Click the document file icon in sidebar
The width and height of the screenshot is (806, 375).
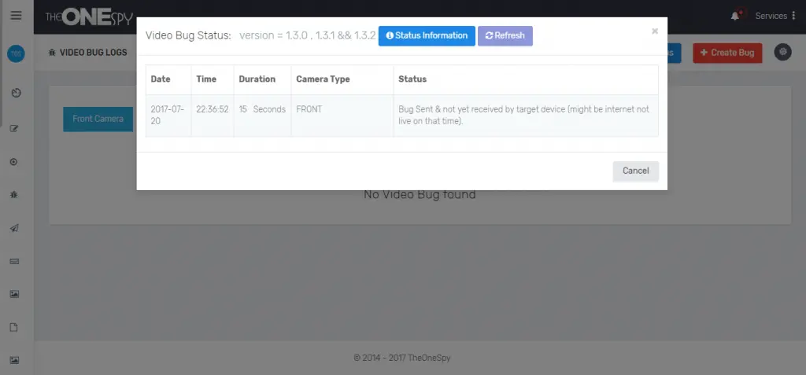(x=15, y=327)
